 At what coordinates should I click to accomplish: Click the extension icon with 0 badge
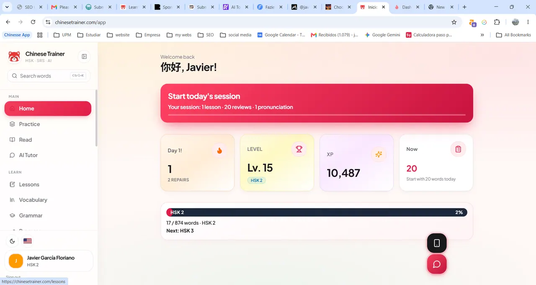[472, 23]
